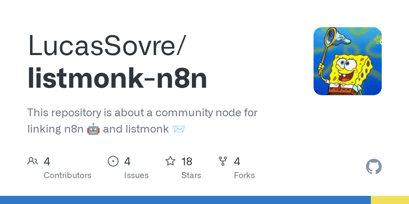This screenshot has height=204, width=409.
Task: Click the forks count number 4
Action: click(x=237, y=161)
